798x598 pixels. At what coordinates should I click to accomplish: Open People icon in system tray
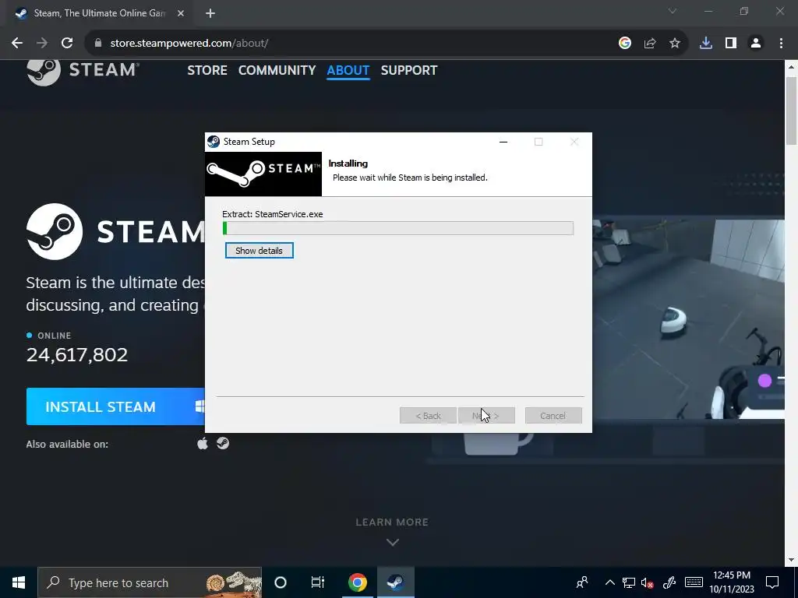pyautogui.click(x=582, y=582)
